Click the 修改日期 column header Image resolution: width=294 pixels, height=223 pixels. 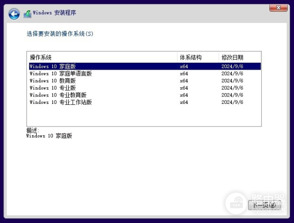(x=240, y=57)
